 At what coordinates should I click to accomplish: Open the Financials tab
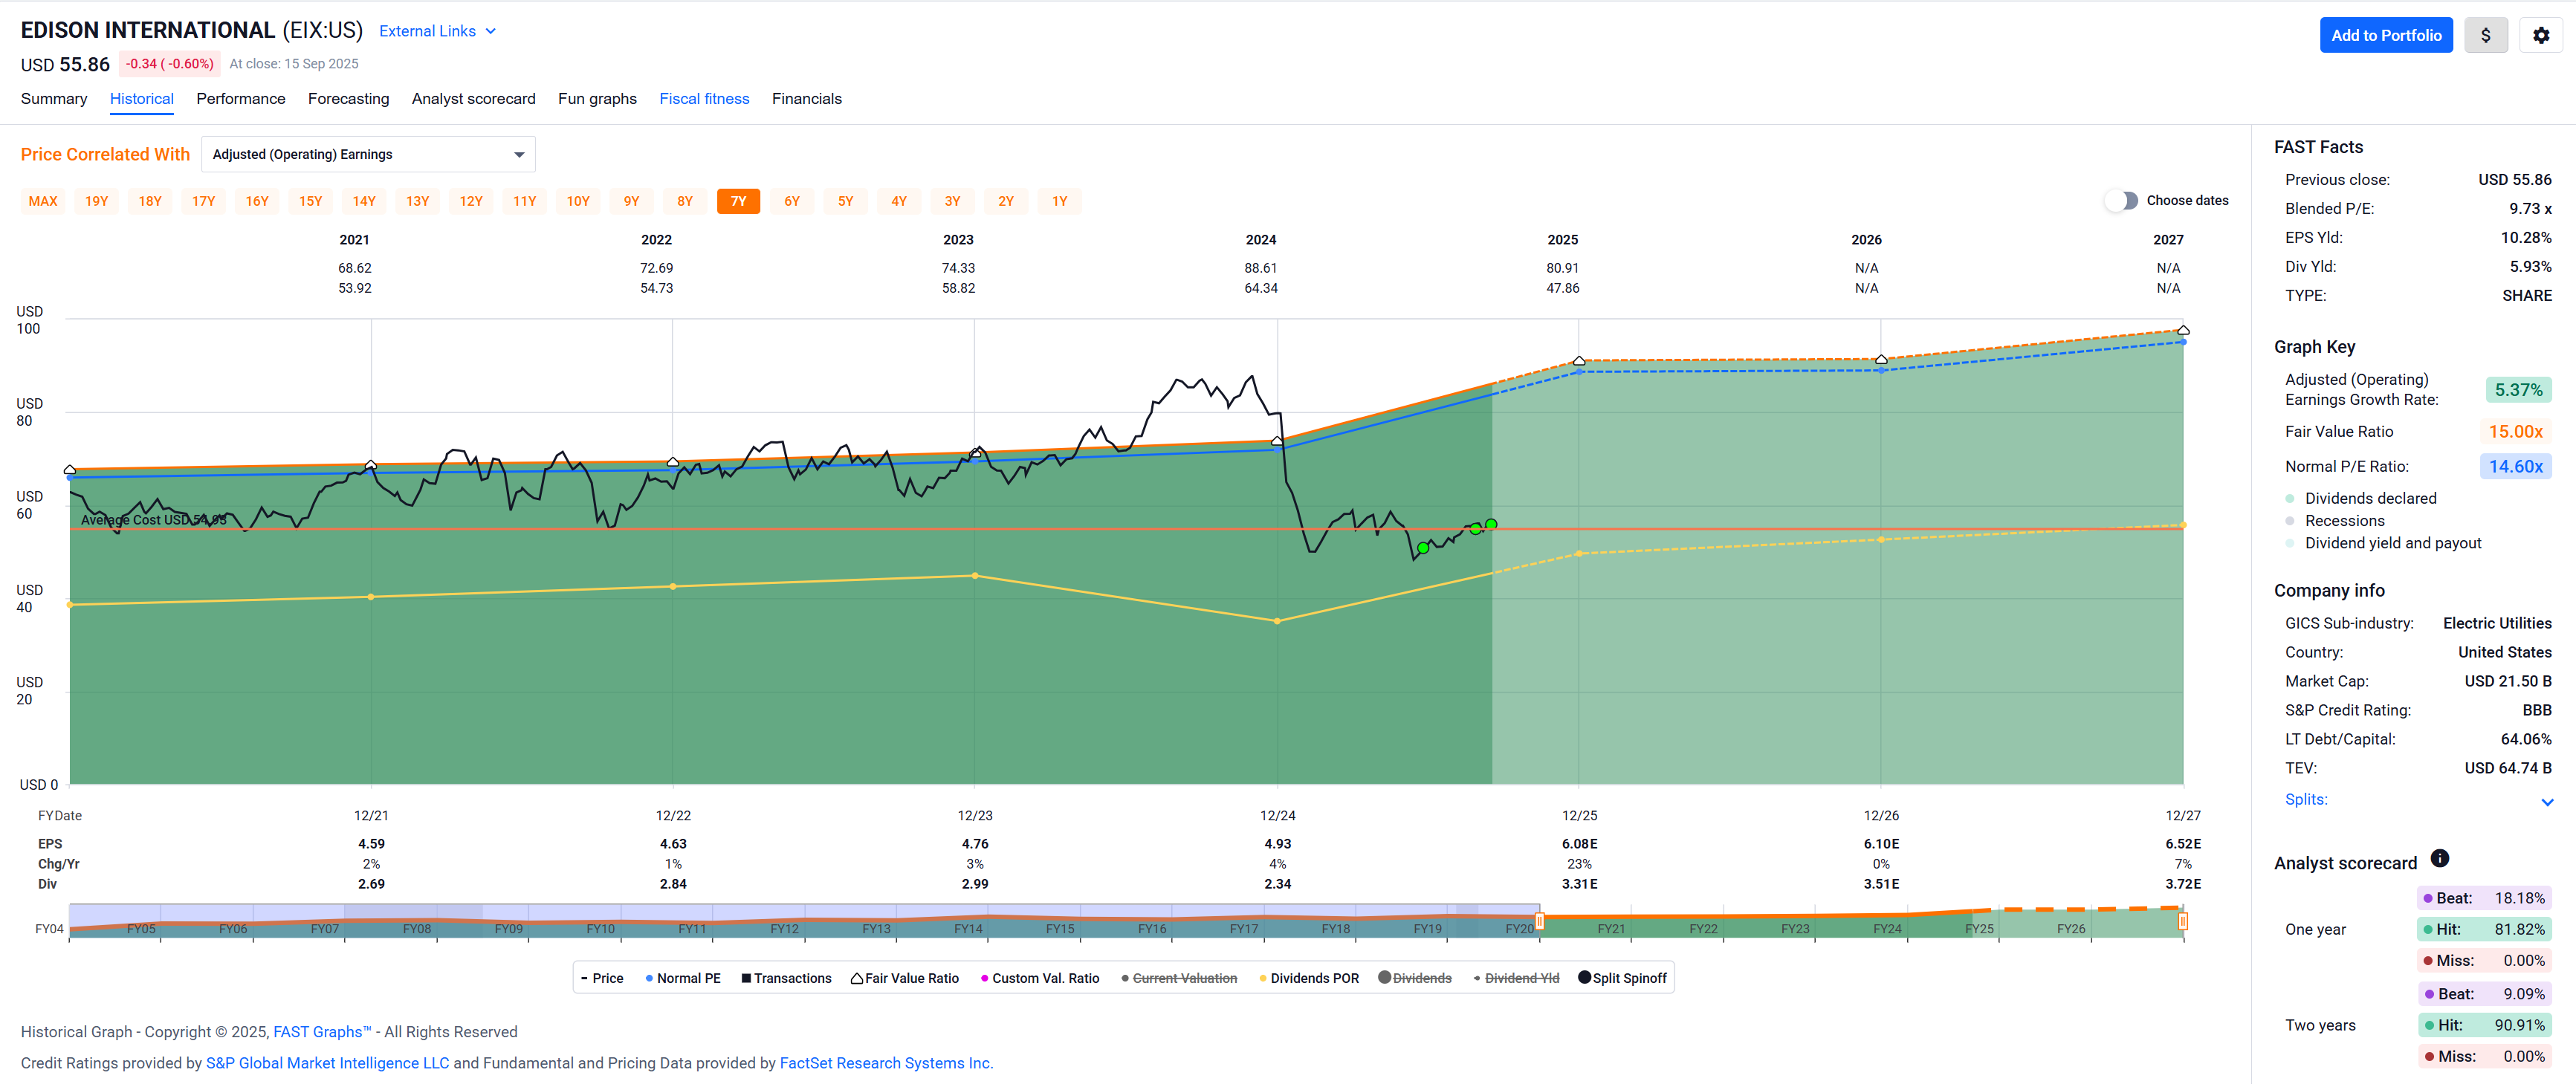pos(806,99)
